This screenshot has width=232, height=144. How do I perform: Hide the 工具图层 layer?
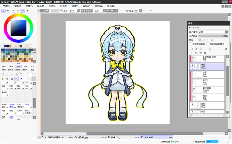click(x=194, y=57)
